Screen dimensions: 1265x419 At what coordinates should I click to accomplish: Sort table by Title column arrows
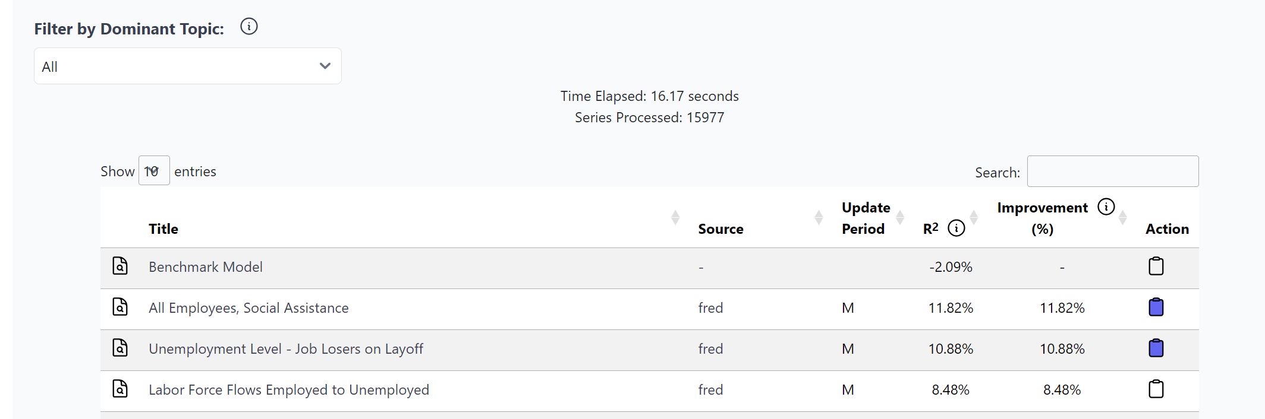[675, 218]
